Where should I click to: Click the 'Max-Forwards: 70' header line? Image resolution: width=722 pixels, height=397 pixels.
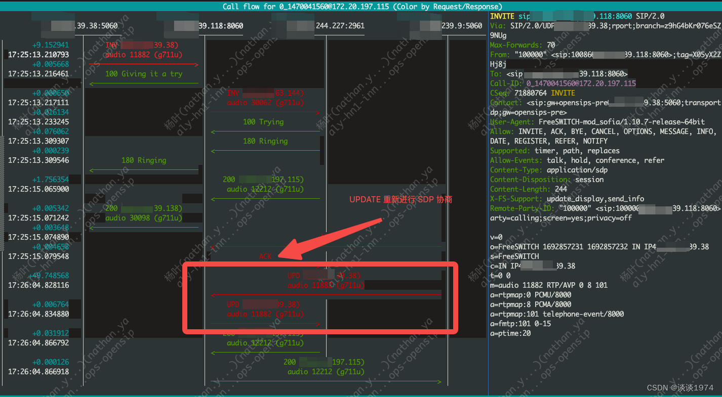click(x=523, y=45)
